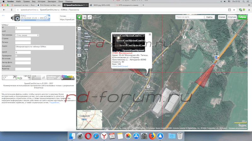Launch Opera from the Dock

88,136
